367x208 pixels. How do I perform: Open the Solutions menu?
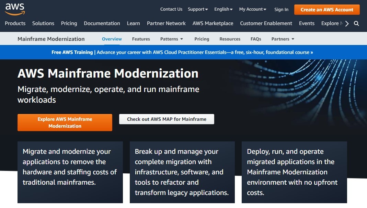pyautogui.click(x=43, y=23)
